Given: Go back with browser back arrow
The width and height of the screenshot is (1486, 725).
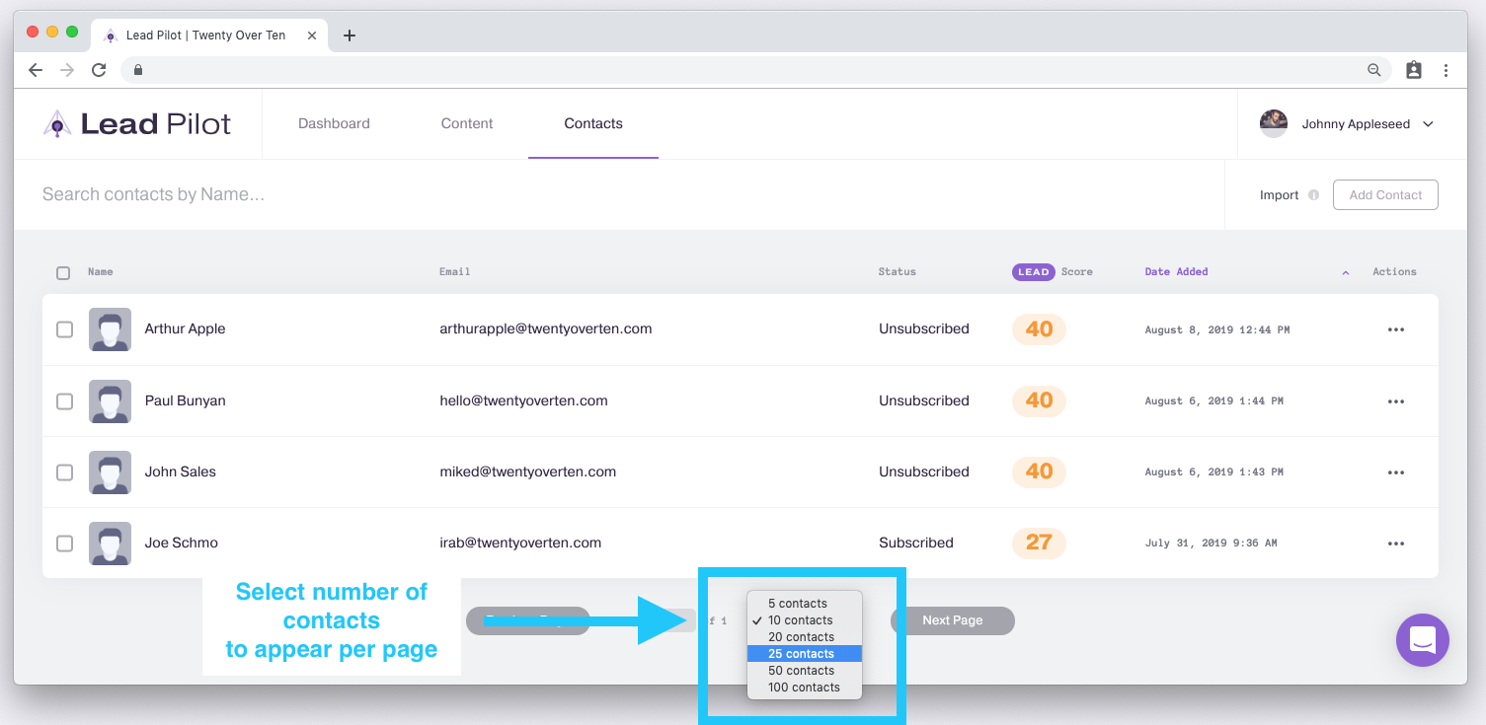Looking at the screenshot, I should coord(36,70).
